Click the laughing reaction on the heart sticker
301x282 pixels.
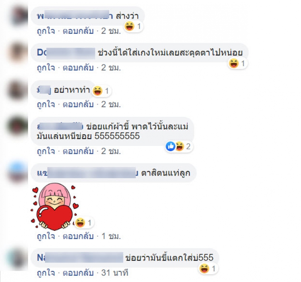pos(80,223)
